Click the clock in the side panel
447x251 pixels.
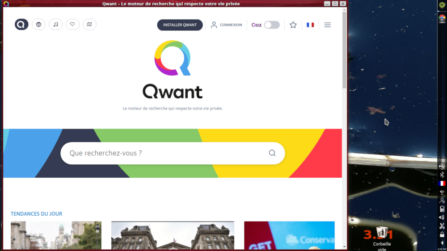(x=442, y=249)
